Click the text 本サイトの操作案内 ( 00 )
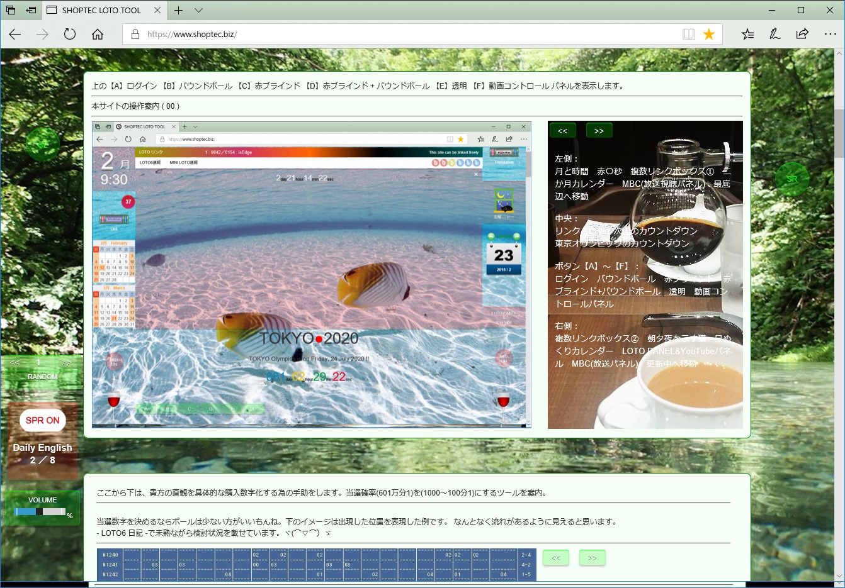This screenshot has height=588, width=845. tap(136, 106)
